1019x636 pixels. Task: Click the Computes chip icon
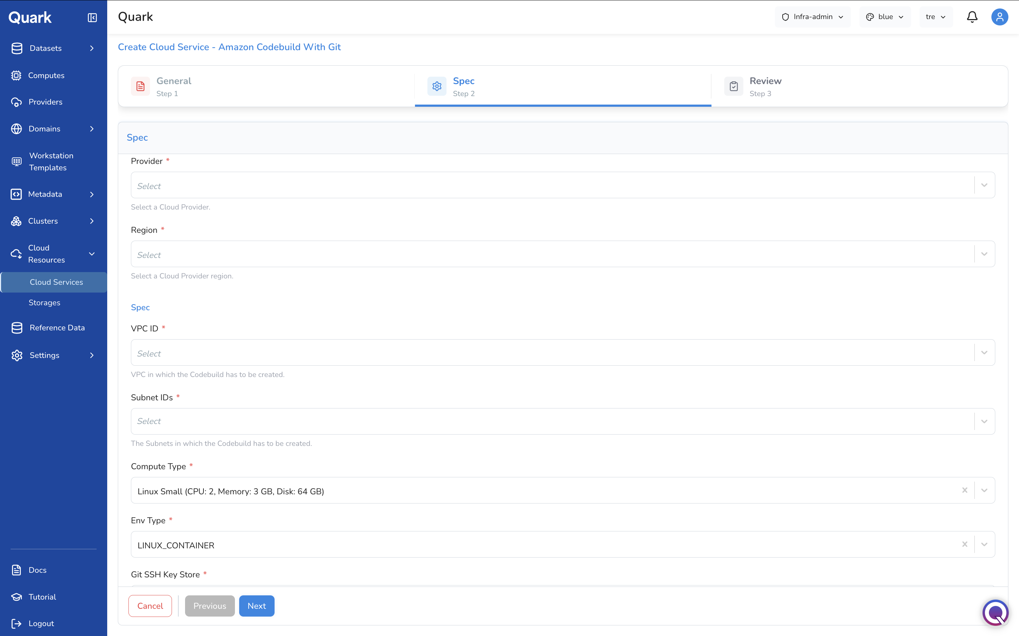click(16, 75)
